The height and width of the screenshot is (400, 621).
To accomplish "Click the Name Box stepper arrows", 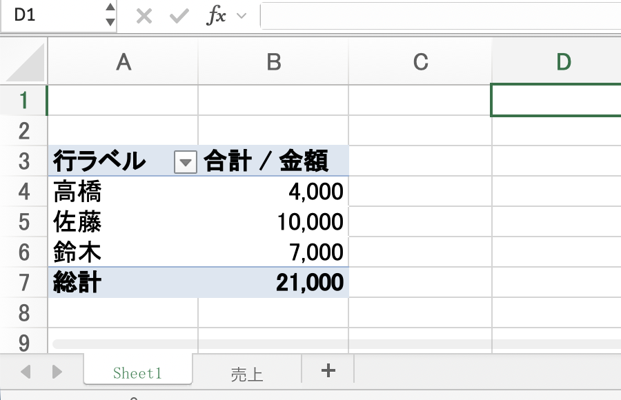I will coord(110,14).
